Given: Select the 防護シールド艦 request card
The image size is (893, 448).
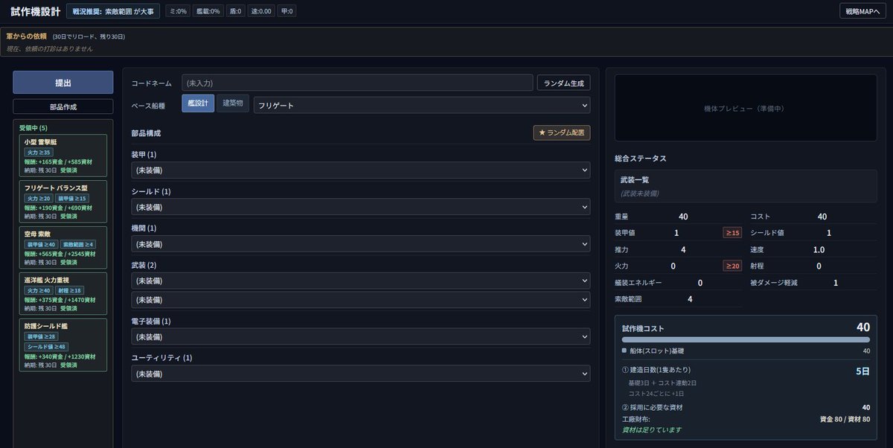Looking at the screenshot, I should click(63, 345).
